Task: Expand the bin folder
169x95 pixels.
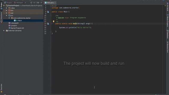Action: 7,11
